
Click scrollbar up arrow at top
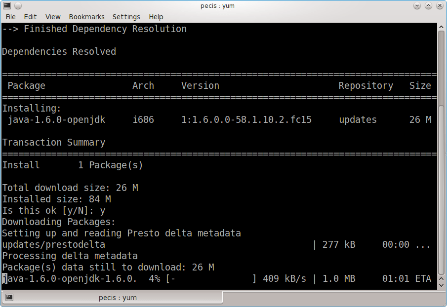click(441, 27)
